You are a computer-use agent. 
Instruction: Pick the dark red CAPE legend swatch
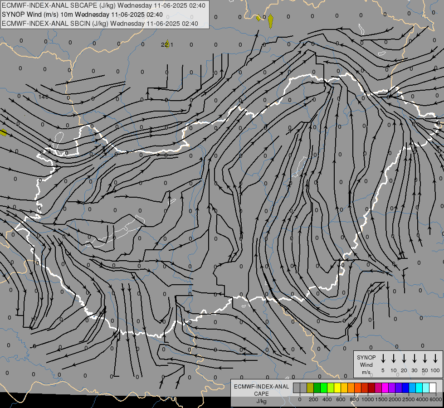(x=371, y=388)
